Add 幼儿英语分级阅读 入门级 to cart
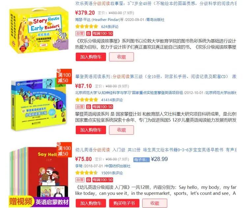The width and height of the screenshot is (246, 208). (x=91, y=203)
